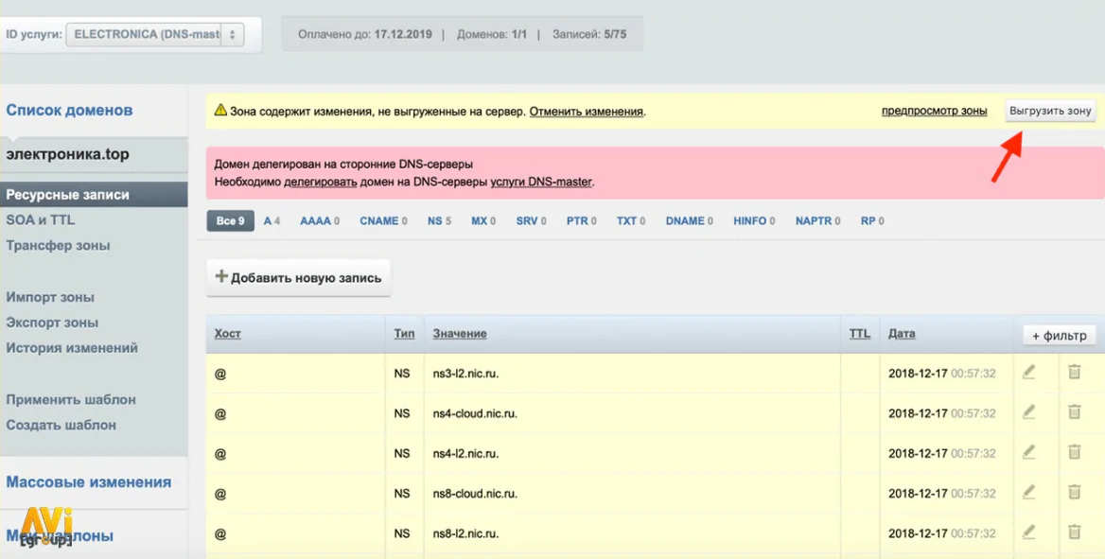
Task: Click the ns8-l2.nic.ru. value cell
Action: (632, 533)
